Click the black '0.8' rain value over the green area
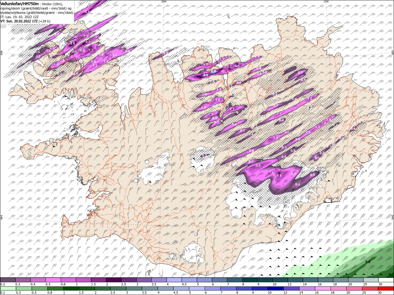The height and width of the screenshot is (295, 394). pyautogui.click(x=368, y=262)
